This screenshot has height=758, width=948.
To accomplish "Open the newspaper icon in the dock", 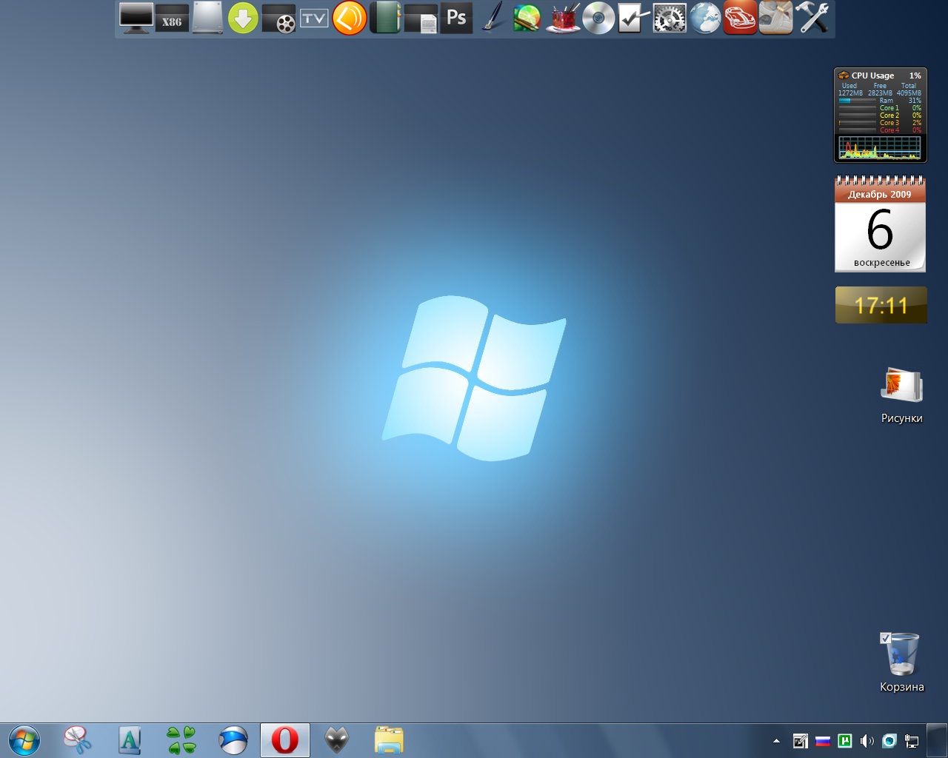I will [776, 18].
